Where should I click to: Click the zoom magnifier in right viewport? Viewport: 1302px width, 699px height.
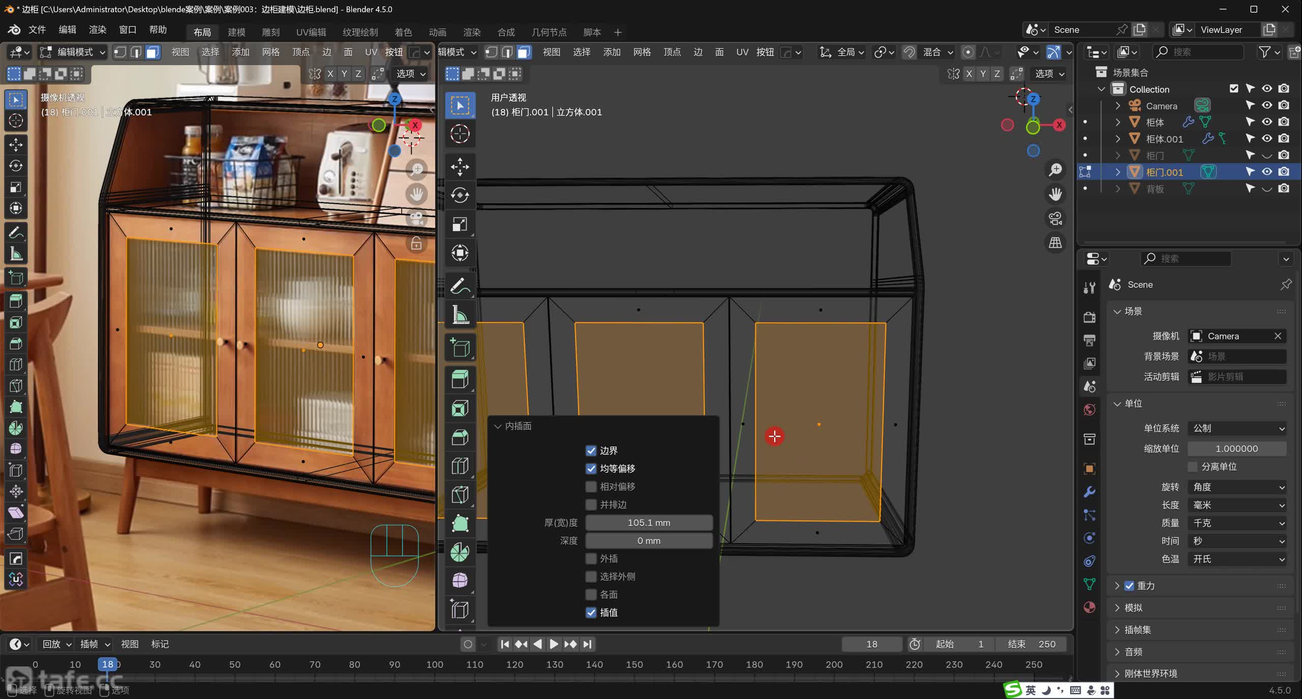[x=1055, y=169]
